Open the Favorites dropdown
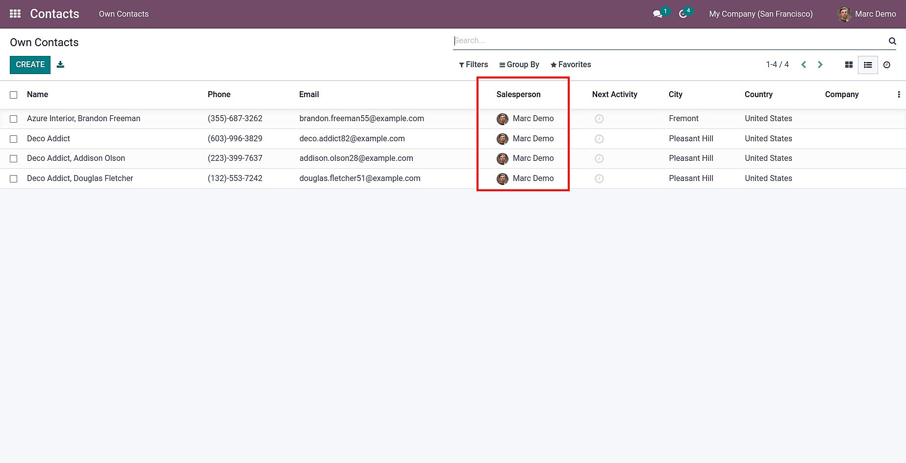 coord(571,65)
